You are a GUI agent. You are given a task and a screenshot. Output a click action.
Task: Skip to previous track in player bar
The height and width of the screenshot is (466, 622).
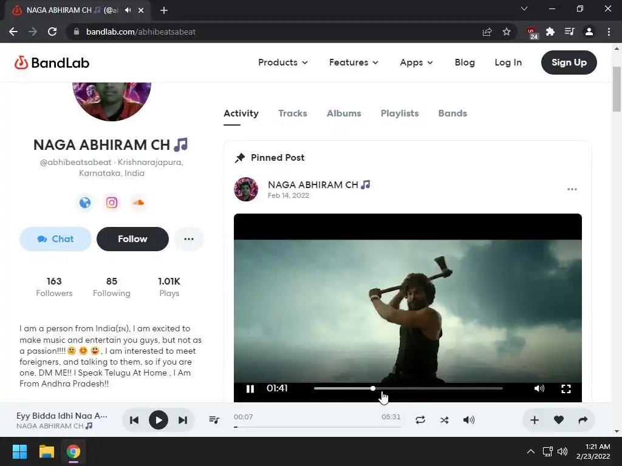[x=134, y=420]
